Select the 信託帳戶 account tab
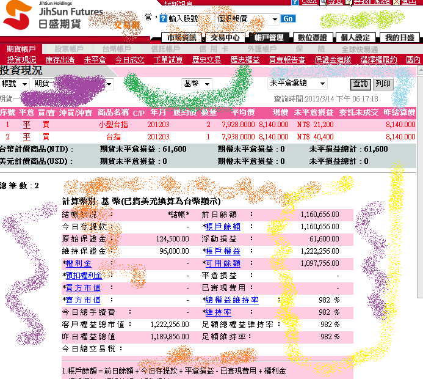The image size is (423, 379). click(x=165, y=49)
